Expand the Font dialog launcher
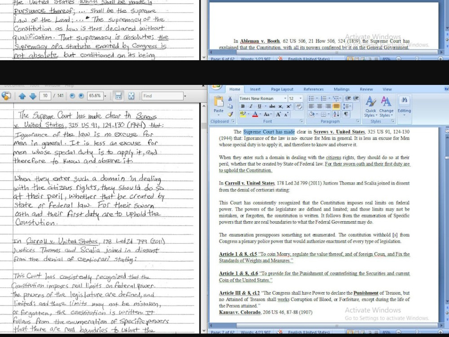Screen dimensions: 449x337 pos(301,121)
